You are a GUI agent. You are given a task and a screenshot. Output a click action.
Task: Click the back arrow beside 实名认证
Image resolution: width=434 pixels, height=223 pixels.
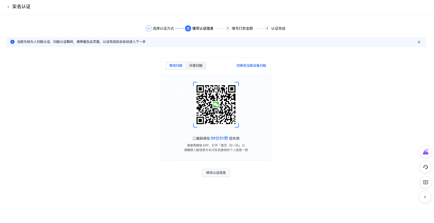click(8, 7)
